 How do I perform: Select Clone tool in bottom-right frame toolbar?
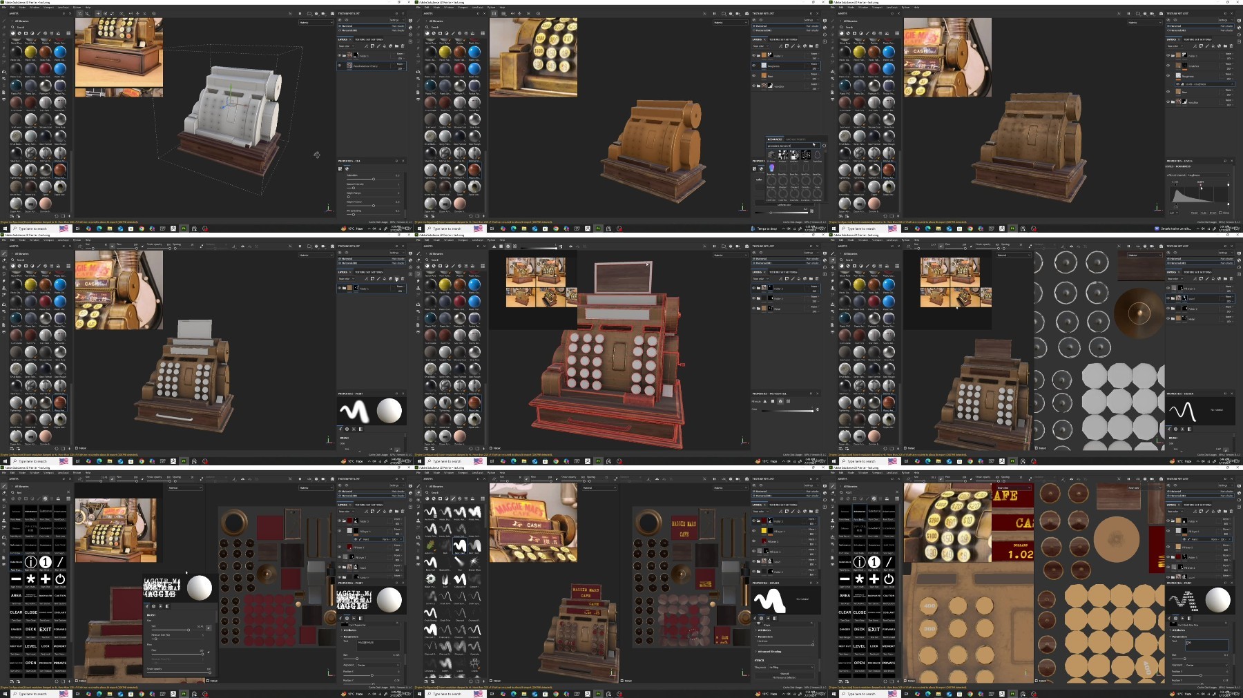pos(832,521)
